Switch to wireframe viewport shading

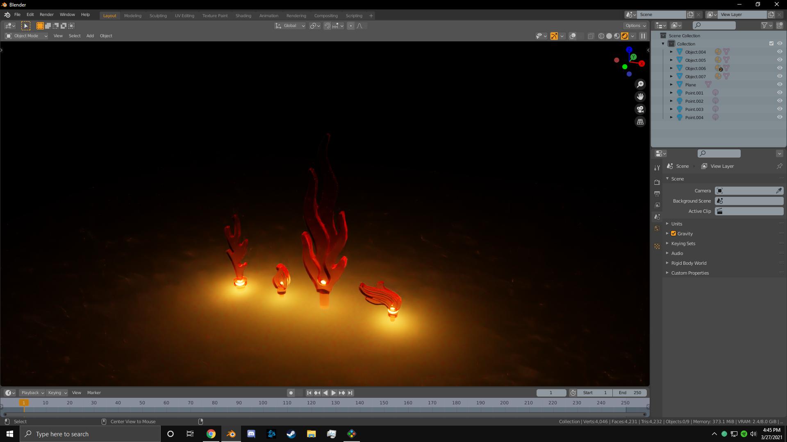tap(601, 36)
